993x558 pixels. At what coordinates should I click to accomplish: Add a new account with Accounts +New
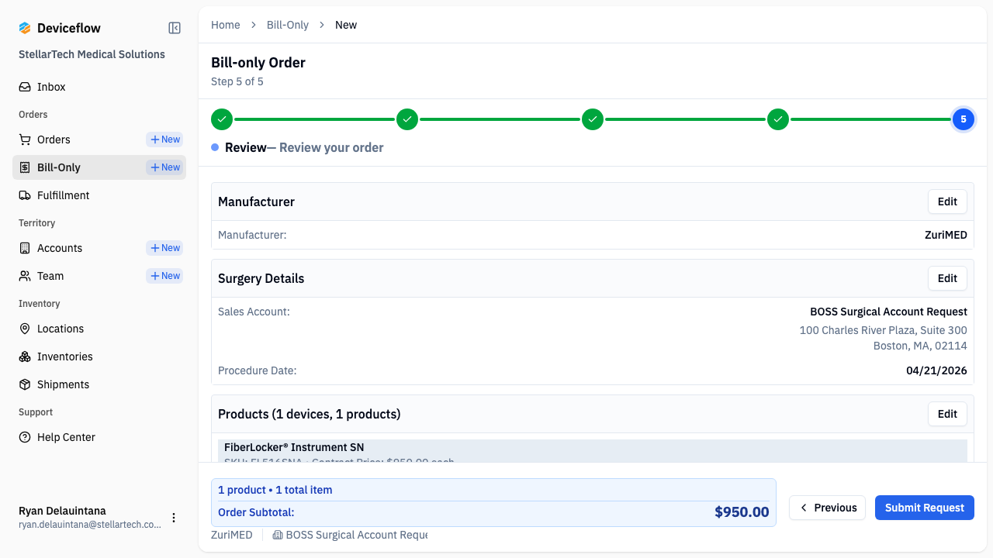click(164, 248)
